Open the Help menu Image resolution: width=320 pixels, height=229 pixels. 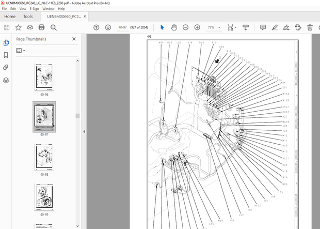(61, 9)
